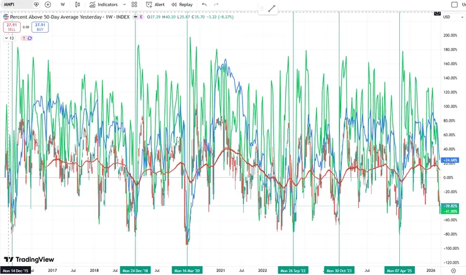Image resolution: width=466 pixels, height=275 pixels.
Task: Click the Mon 07 Apr '25 date marker
Action: (x=399, y=271)
